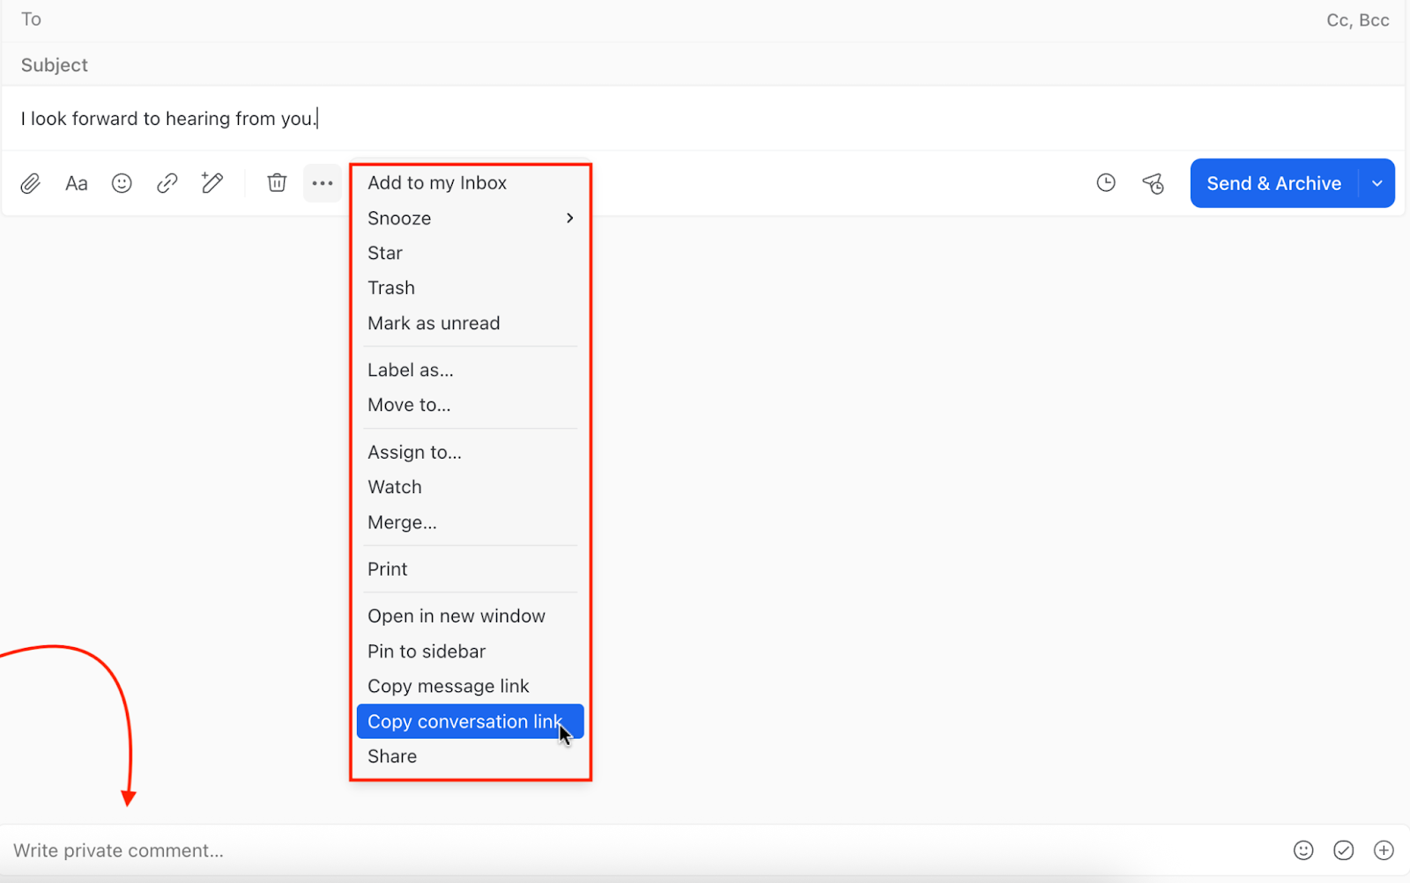Insert a hyperlink using the link icon
Image resolution: width=1410 pixels, height=883 pixels.
point(167,183)
